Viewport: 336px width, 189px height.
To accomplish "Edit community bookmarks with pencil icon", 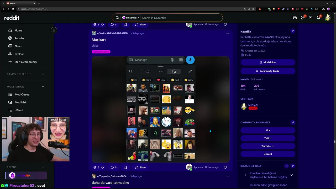I will [293, 122].
